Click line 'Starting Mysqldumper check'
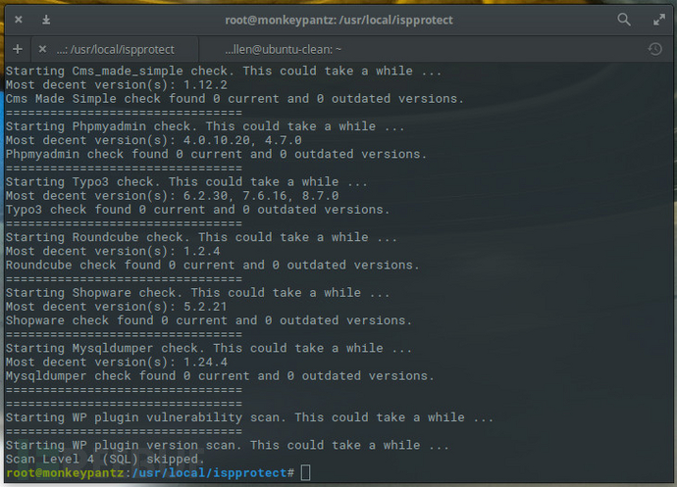This screenshot has width=677, height=487. click(x=209, y=348)
